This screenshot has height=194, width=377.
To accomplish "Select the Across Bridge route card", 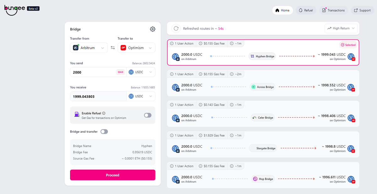I will pos(263,83).
